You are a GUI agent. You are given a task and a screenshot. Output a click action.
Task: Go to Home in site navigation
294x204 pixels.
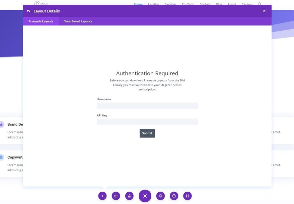click(138, 4)
